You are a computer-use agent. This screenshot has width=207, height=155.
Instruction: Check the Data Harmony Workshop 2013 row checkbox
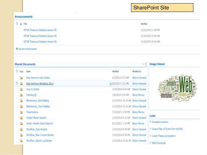[17, 83]
